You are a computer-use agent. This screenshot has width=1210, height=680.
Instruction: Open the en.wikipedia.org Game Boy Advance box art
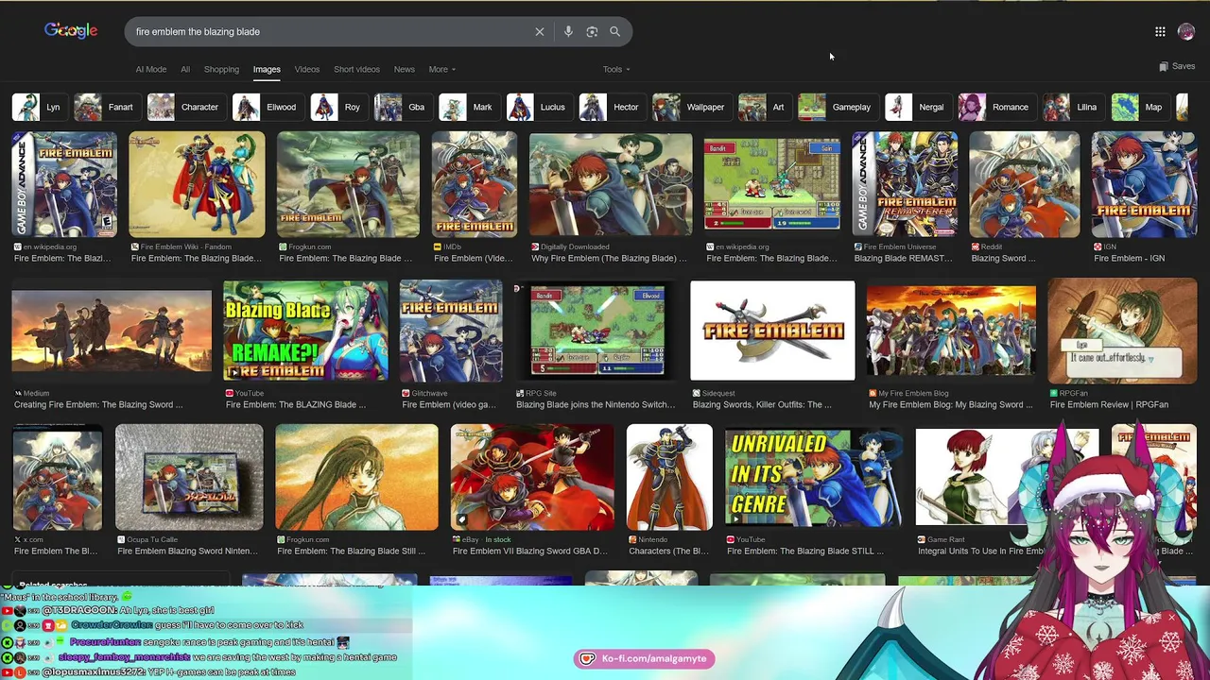click(64, 184)
